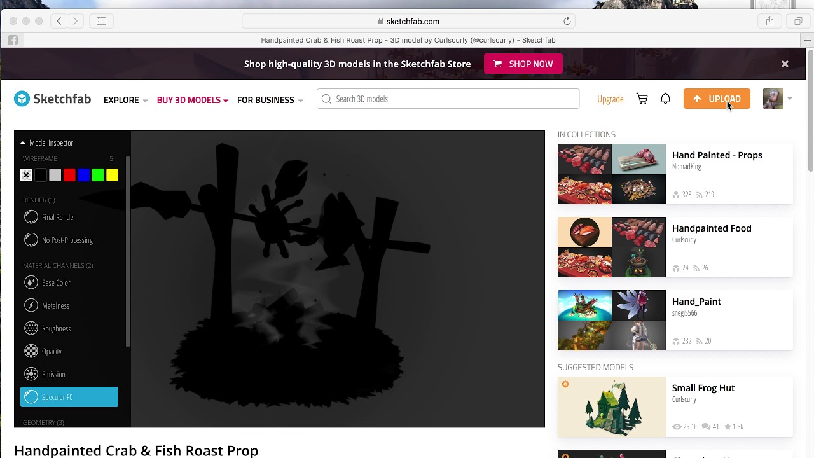Open Hand Painted - Props collection

(x=717, y=155)
